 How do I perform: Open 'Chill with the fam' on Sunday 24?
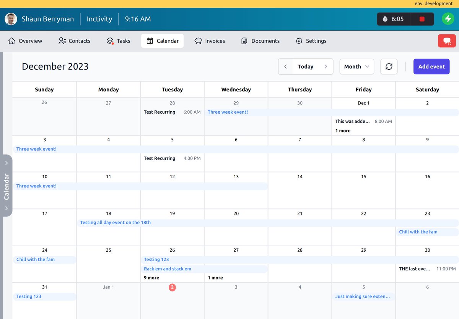click(x=45, y=259)
